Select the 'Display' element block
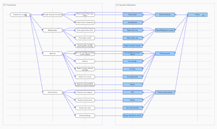The width and height of the screenshot is (217, 129). click(133, 100)
